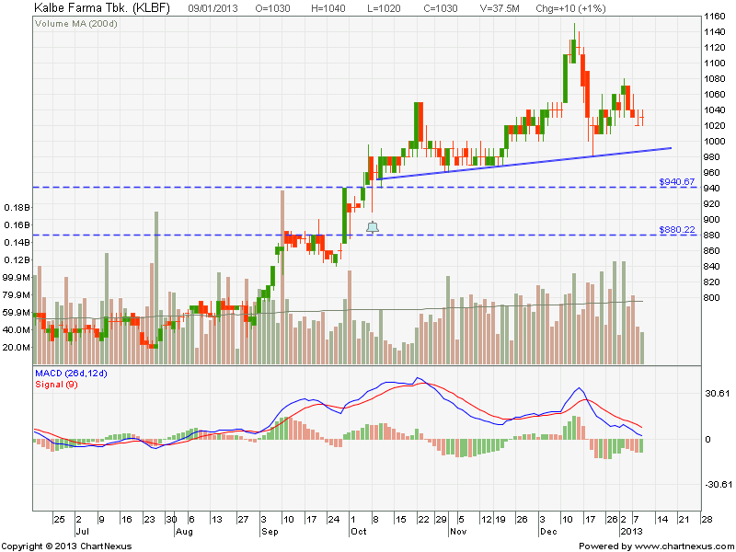Select the date 09/01/2013 in header
The image size is (736, 552).
(213, 8)
